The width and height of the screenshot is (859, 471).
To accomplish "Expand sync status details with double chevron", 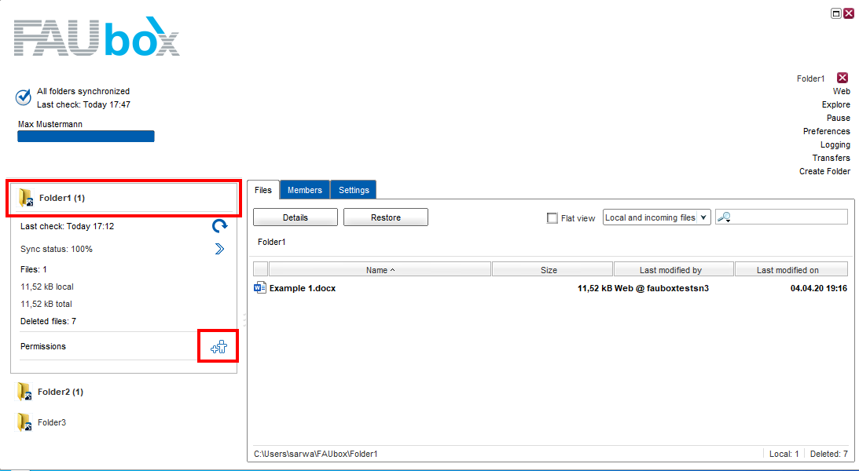I will tap(220, 250).
